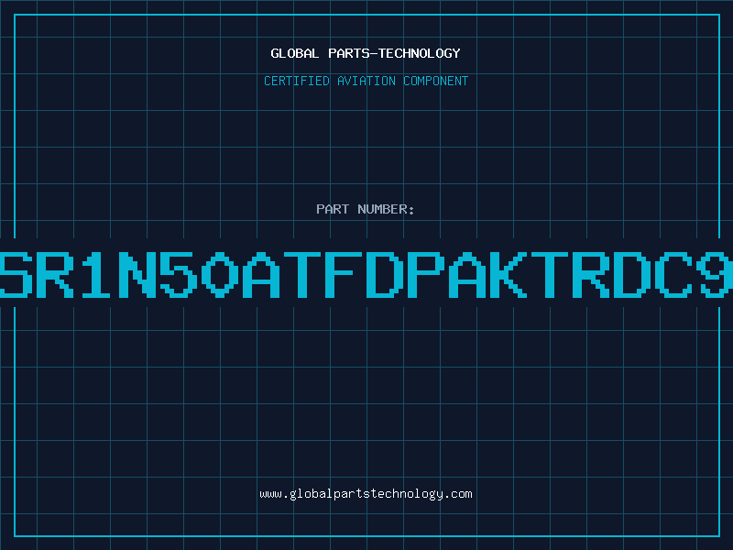Select the large part number SR1N50ATFDPAKTRDC9
This screenshot has width=733, height=550.
[366, 274]
